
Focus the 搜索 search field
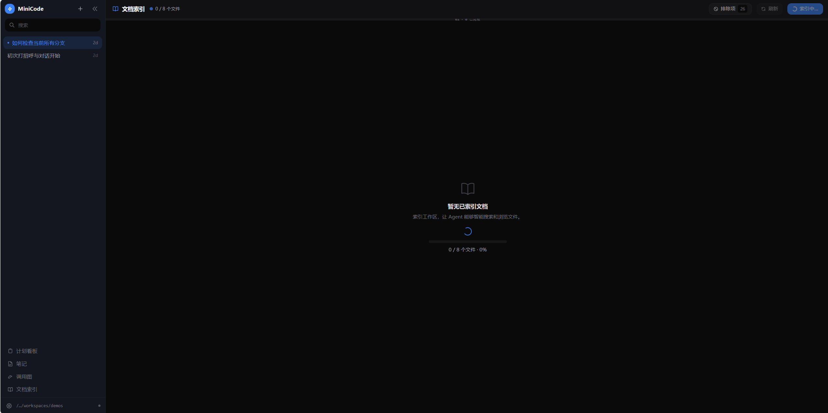[53, 25]
